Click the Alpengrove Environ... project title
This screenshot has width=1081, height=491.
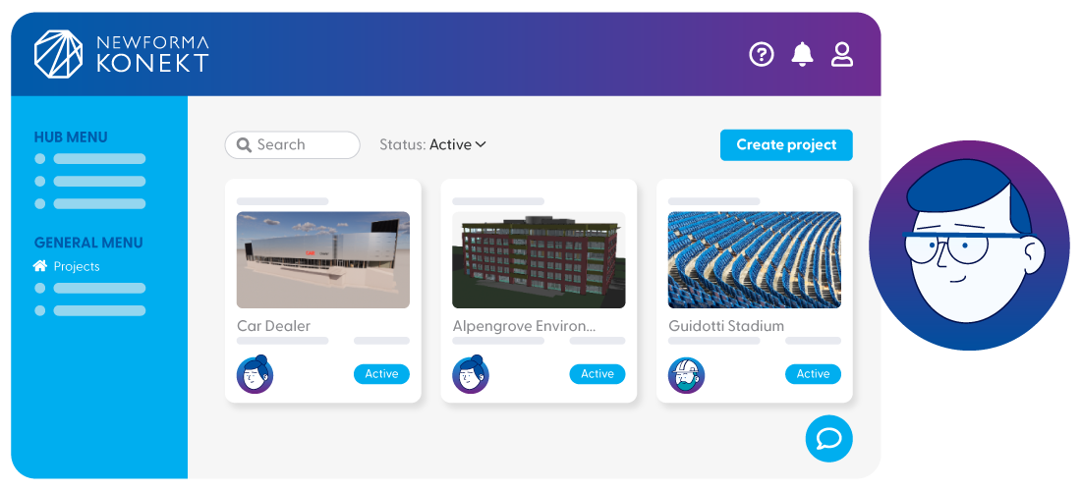[x=525, y=326]
